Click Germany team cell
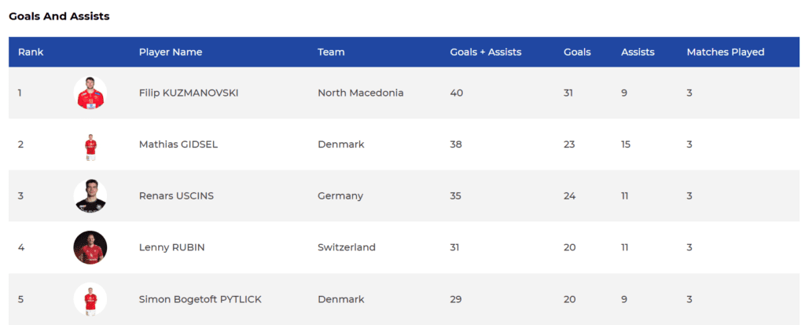The height and width of the screenshot is (325, 805). pyautogui.click(x=340, y=195)
